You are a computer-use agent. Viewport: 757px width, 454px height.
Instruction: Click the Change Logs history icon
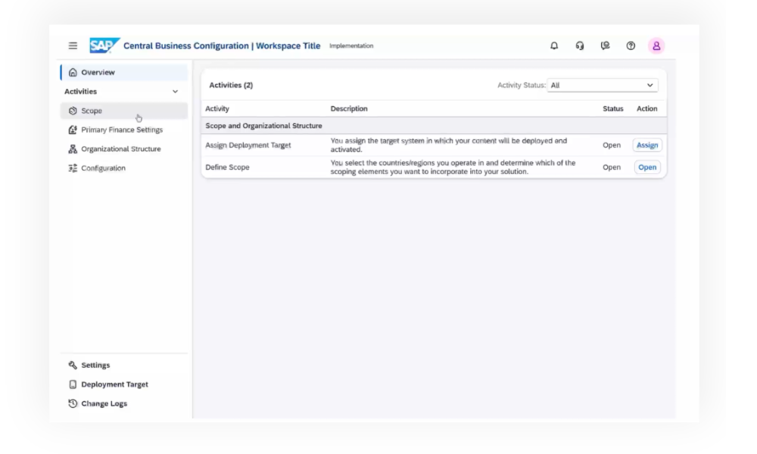tap(73, 404)
